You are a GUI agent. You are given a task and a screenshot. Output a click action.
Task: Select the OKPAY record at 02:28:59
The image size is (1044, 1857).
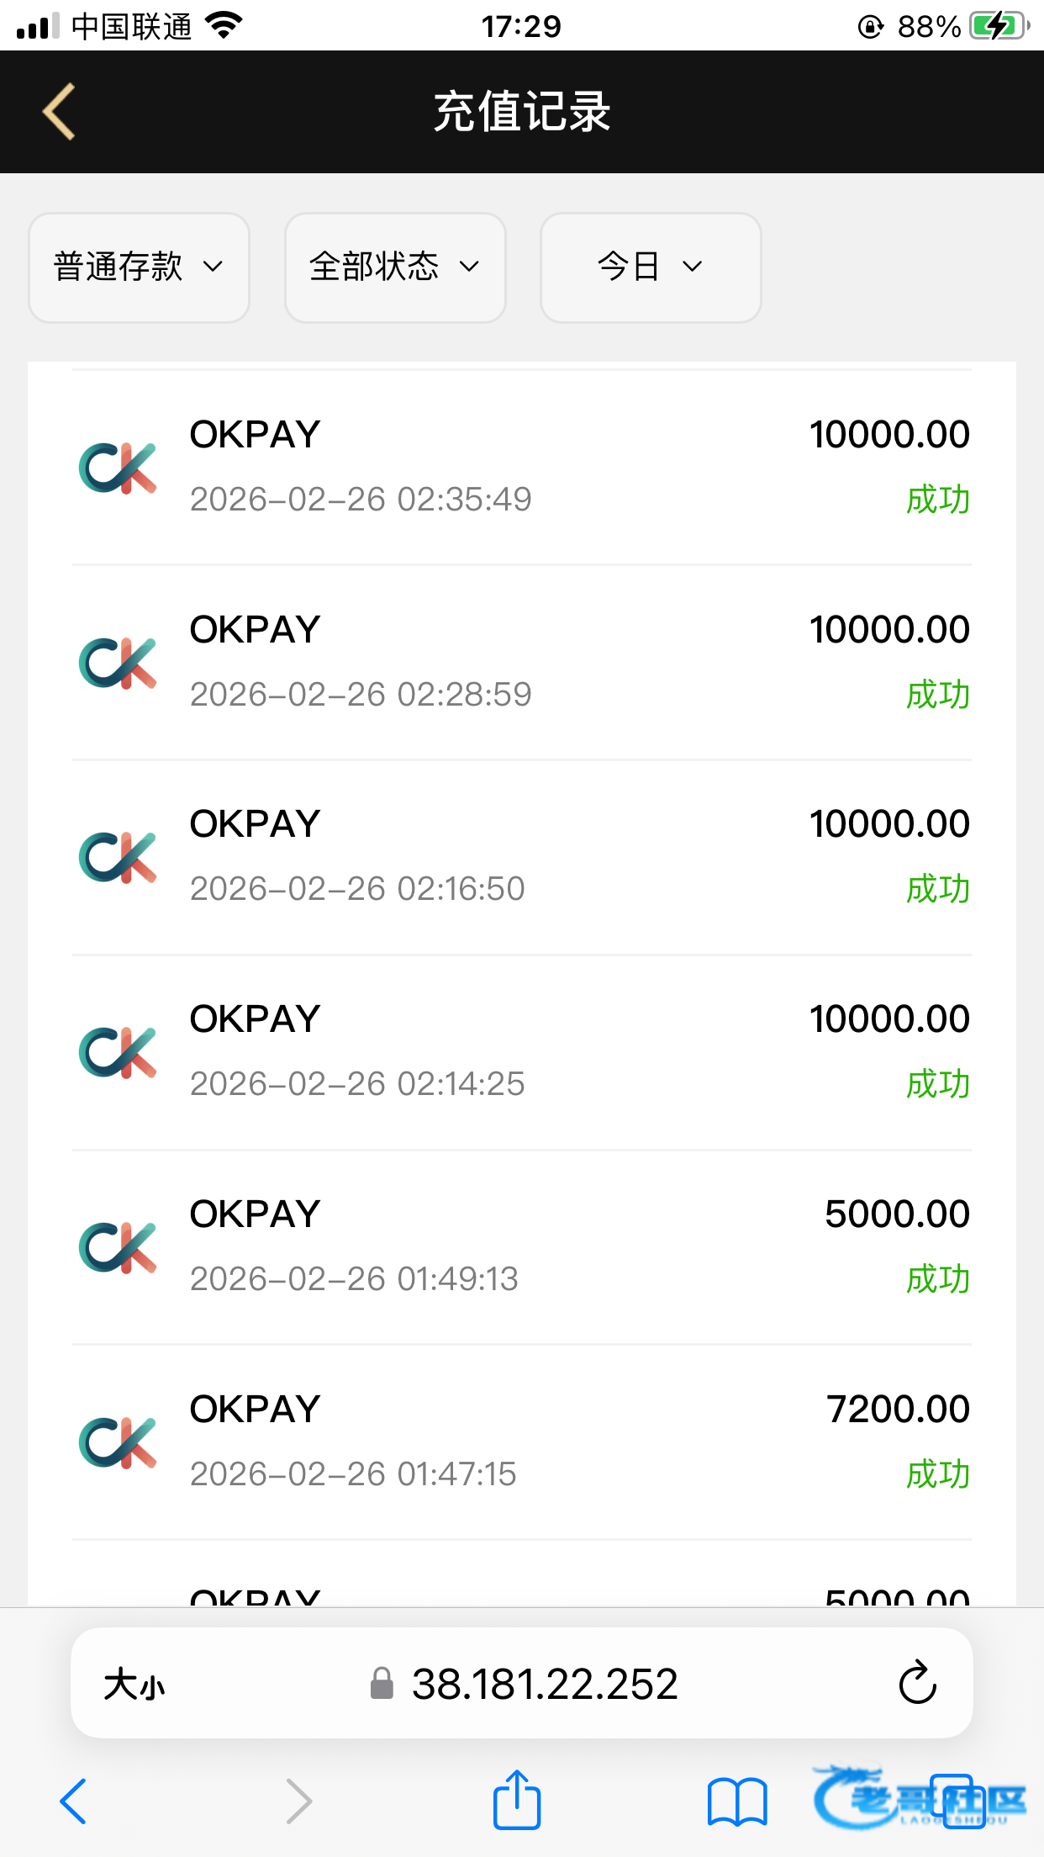(521, 662)
